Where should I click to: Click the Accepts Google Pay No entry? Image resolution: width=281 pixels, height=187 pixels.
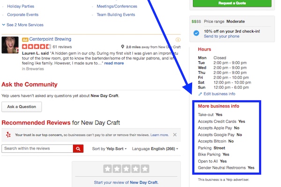220,135
